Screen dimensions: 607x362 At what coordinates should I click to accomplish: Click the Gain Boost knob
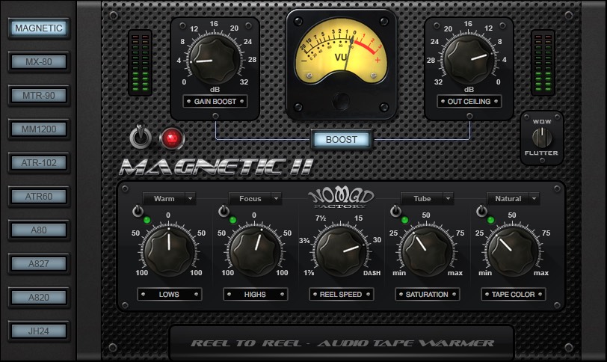coord(215,59)
